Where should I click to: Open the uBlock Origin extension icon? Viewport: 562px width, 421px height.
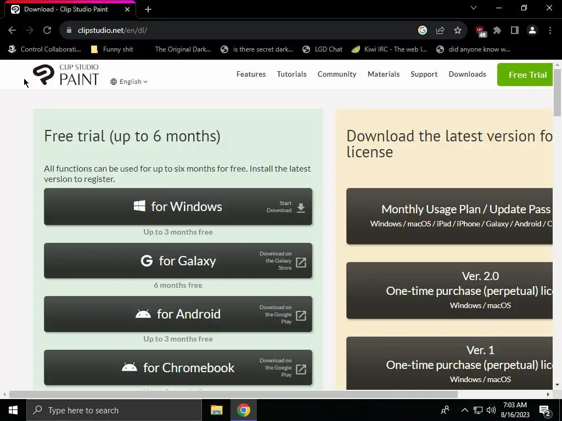point(480,31)
